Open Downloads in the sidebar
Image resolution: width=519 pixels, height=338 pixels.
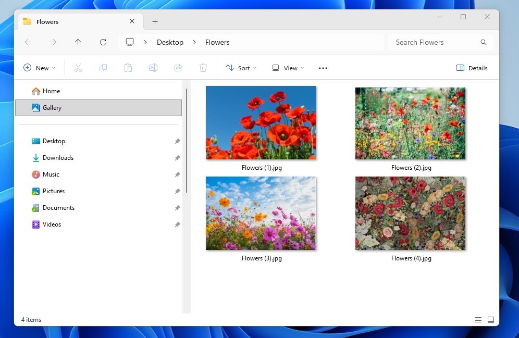[x=58, y=158]
